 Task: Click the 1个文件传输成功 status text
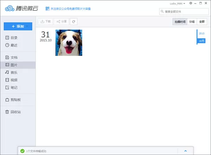point(36,151)
